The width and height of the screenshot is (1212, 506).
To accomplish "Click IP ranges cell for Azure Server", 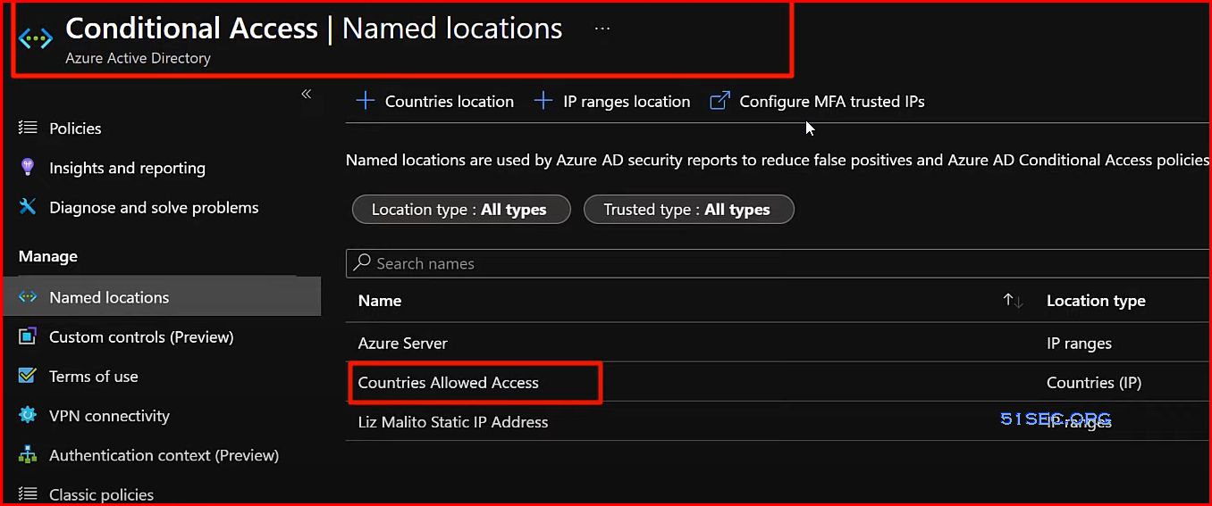I will click(1079, 343).
